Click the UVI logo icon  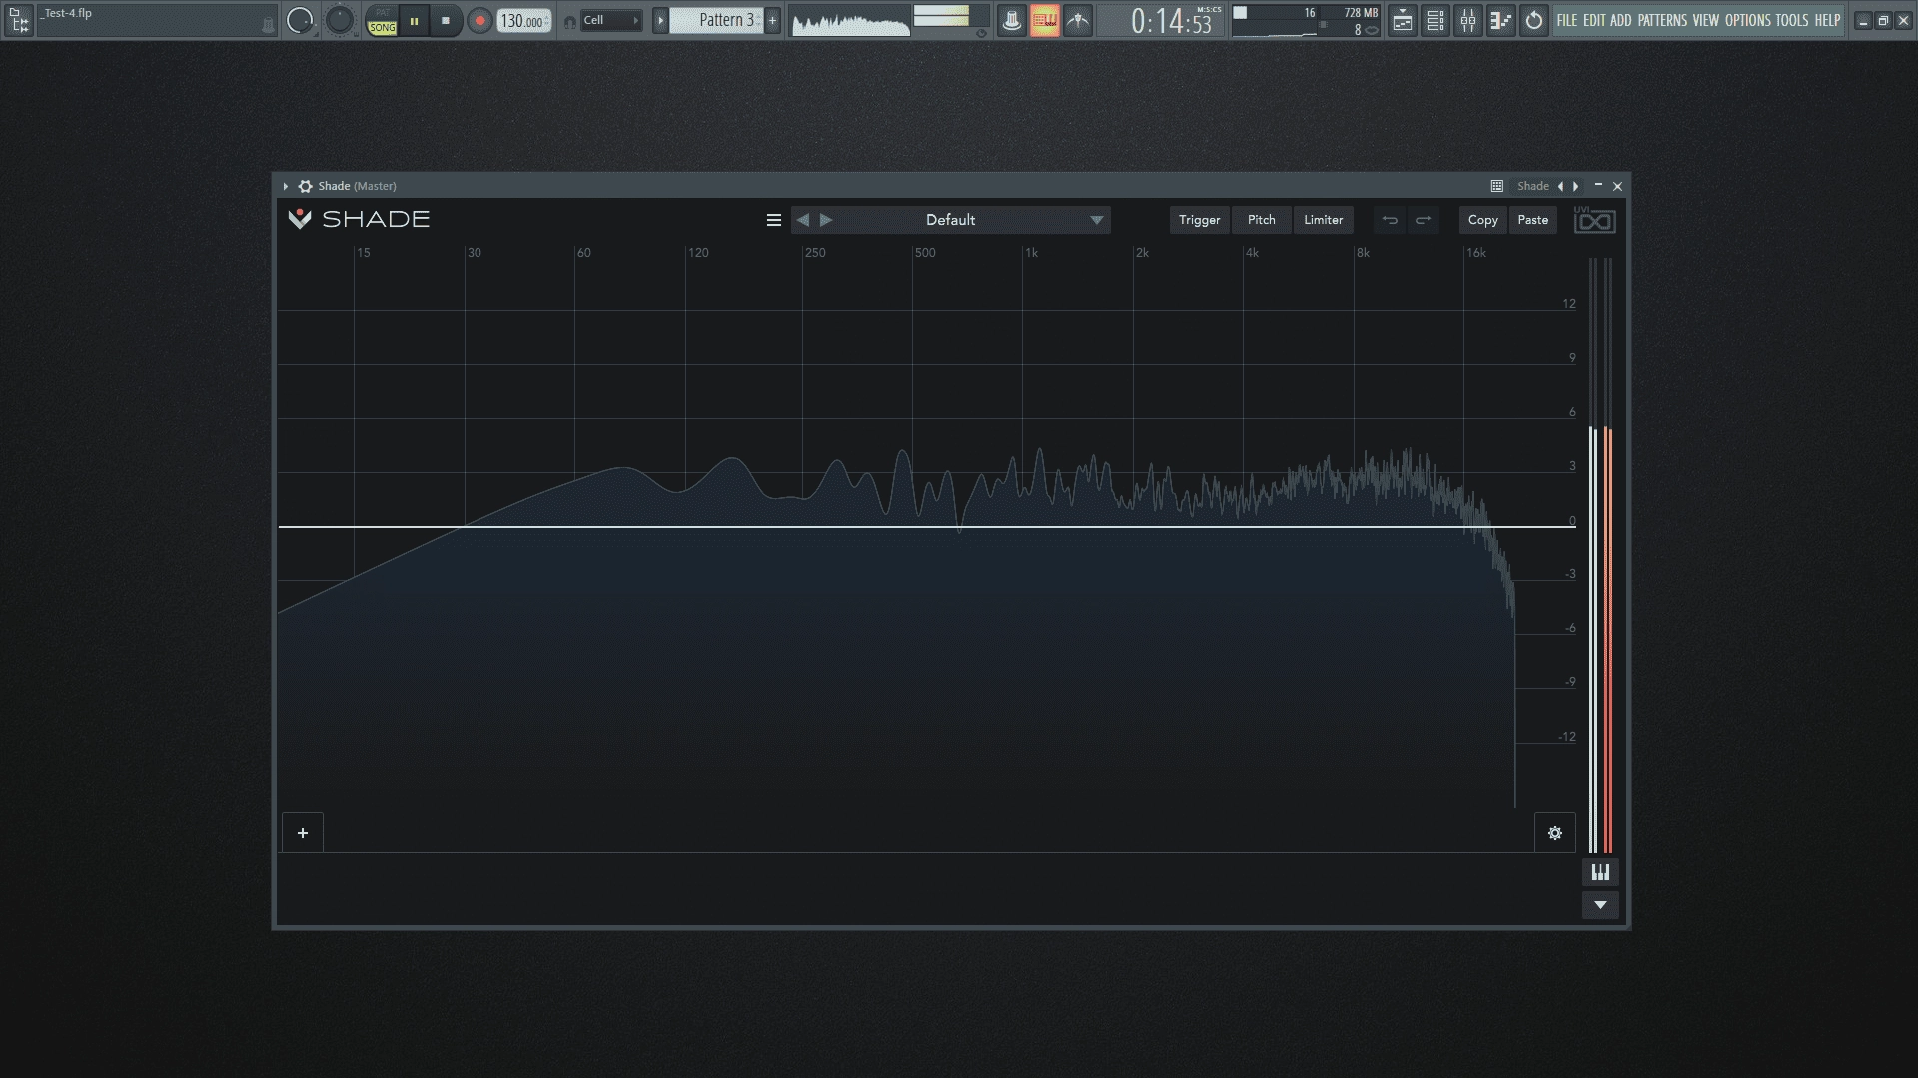(x=1594, y=220)
